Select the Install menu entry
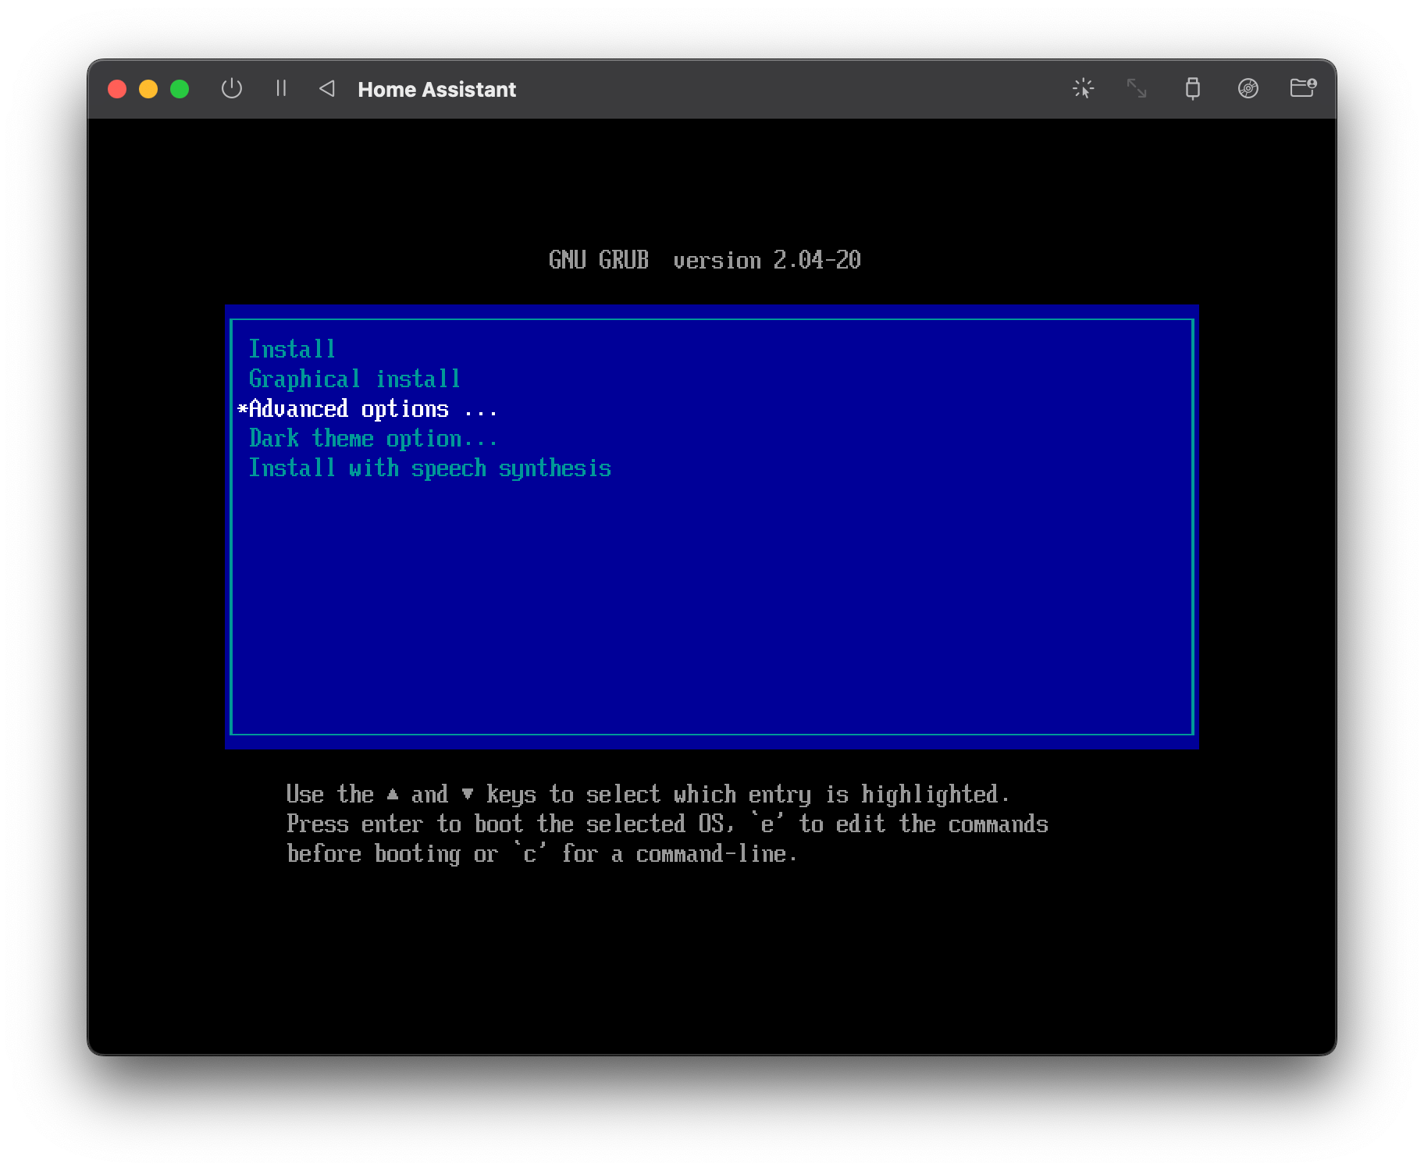 tap(292, 349)
